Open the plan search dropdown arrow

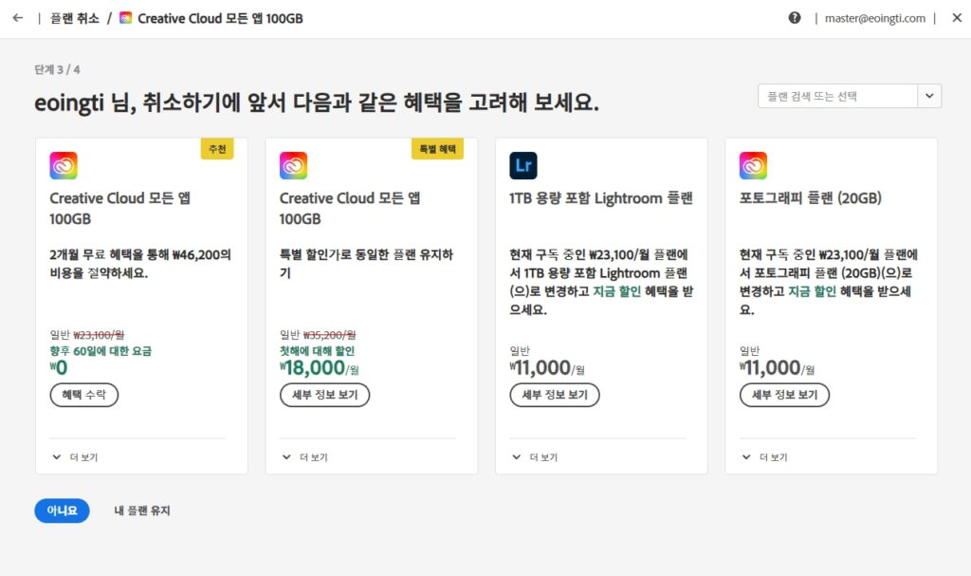click(929, 96)
